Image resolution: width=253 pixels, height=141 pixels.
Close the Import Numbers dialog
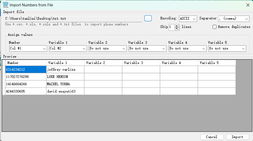247,5
